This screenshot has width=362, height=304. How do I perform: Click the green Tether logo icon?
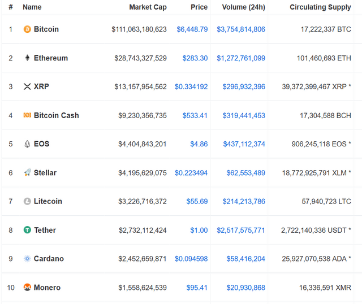(x=27, y=230)
